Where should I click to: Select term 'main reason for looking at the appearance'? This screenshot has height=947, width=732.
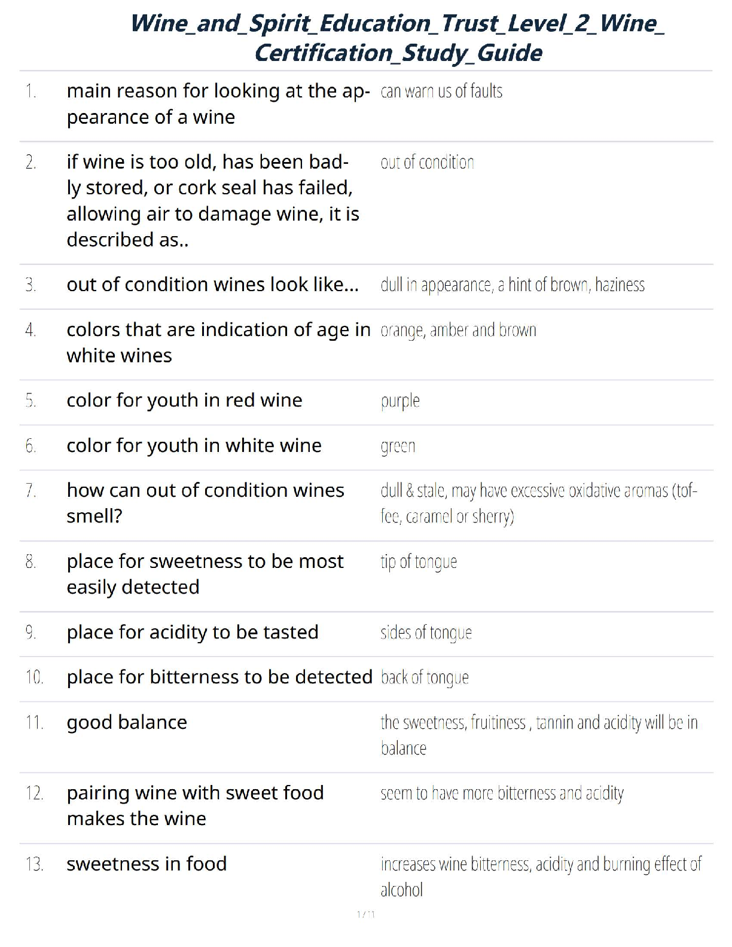(218, 104)
